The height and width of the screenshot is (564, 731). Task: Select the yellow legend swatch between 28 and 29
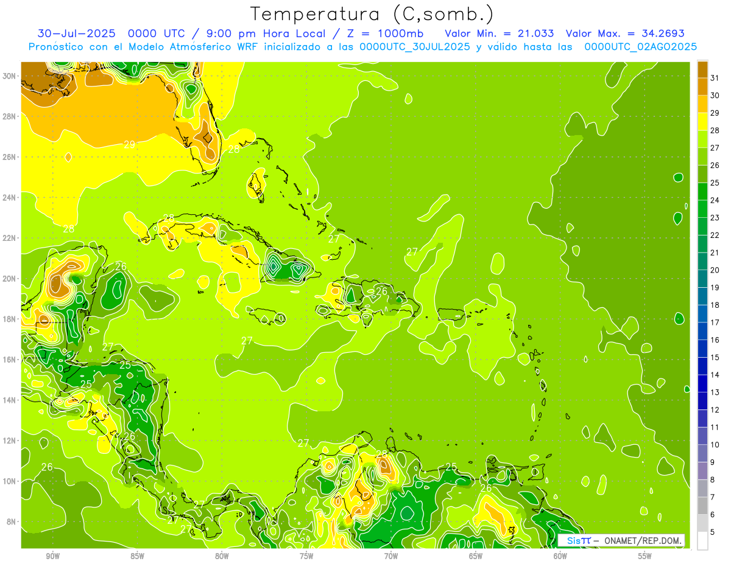tap(702, 122)
